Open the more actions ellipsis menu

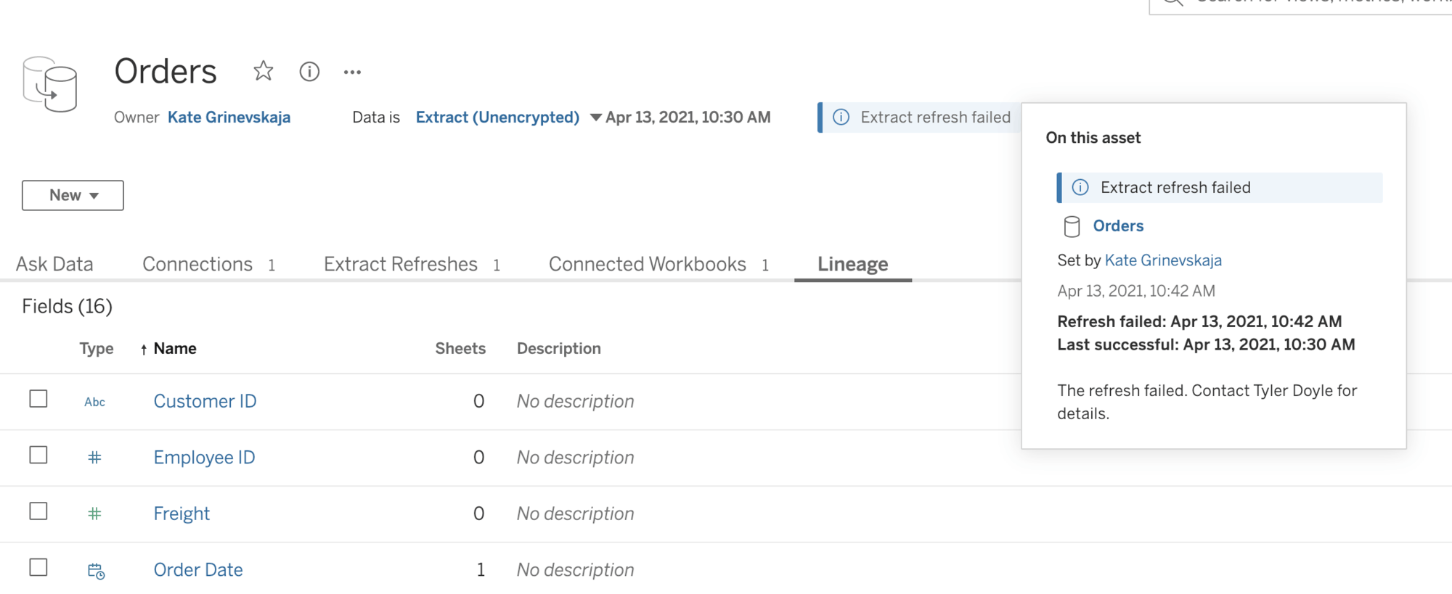tap(352, 72)
